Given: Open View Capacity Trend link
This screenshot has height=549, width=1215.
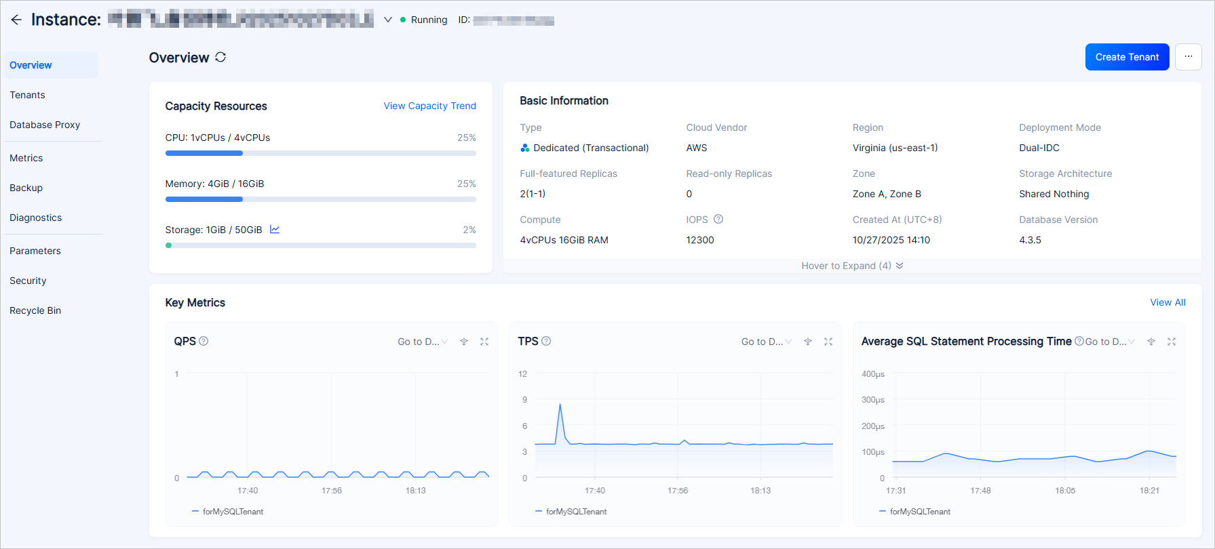Looking at the screenshot, I should [x=429, y=106].
